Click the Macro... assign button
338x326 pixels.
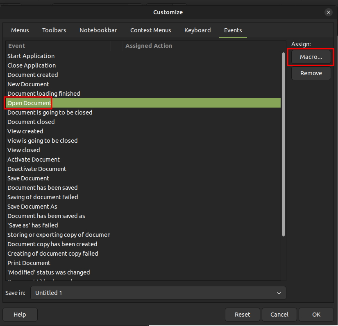(x=311, y=57)
